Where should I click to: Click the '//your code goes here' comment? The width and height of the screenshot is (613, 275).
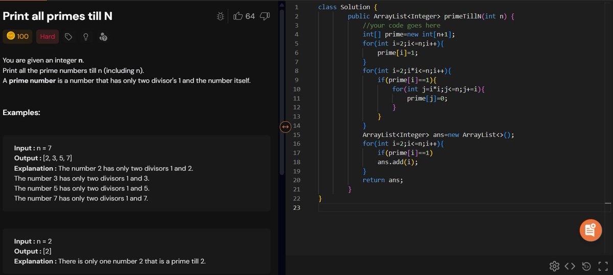402,25
